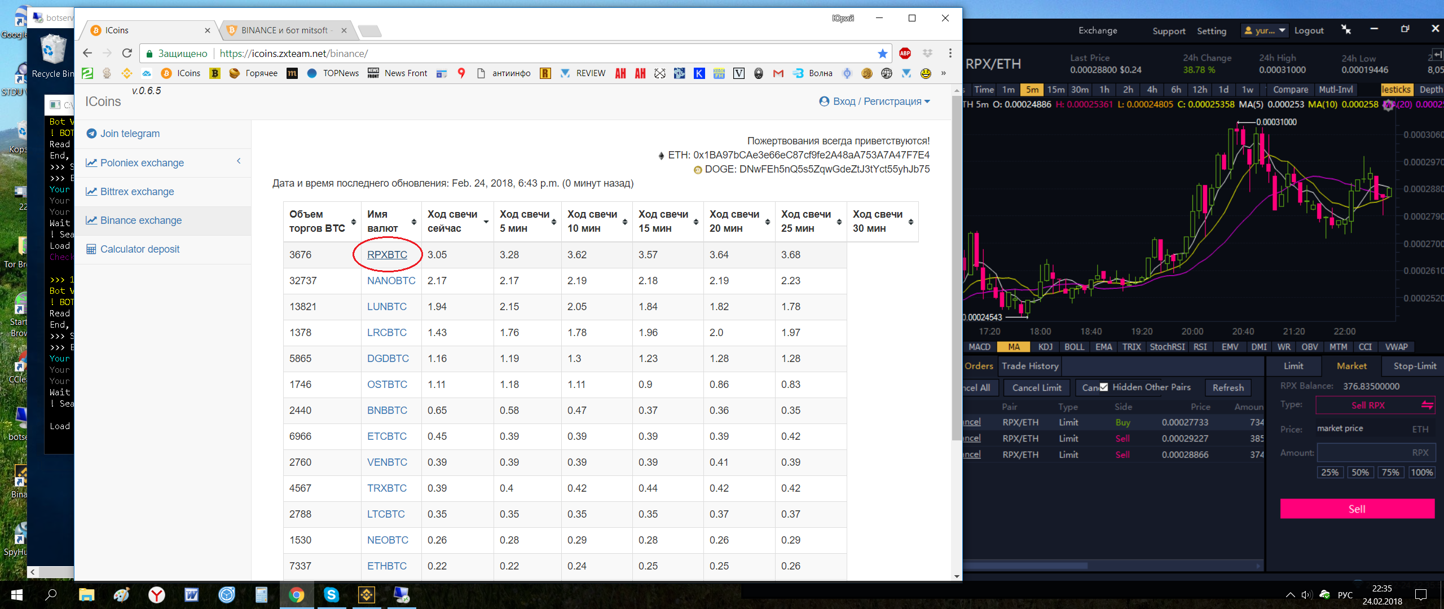
Task: Sort table by currency name column
Action: tap(391, 222)
